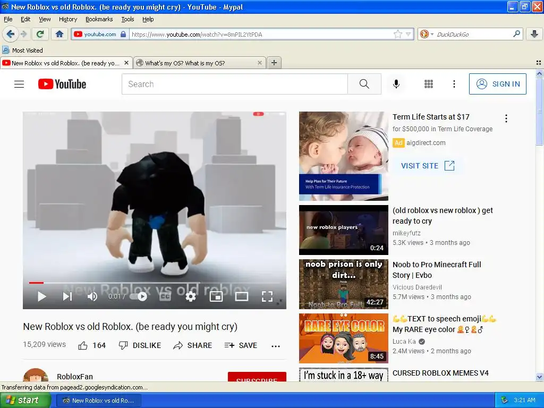Start voice search with the microphone icon
Screen dimensions: 544x408
click(x=396, y=84)
